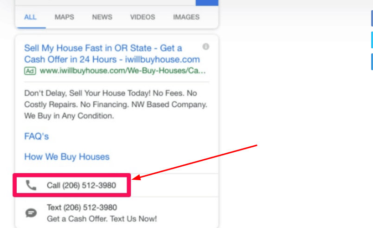Open the NEWS search tab

click(102, 17)
